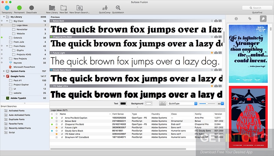Collapse the From Pedro folder
Viewport: 274px width, 156px height.
pos(7,46)
